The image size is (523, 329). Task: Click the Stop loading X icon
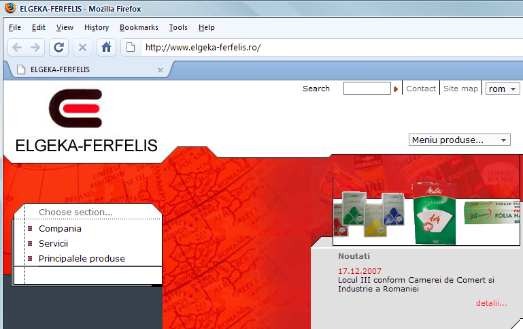click(x=82, y=48)
